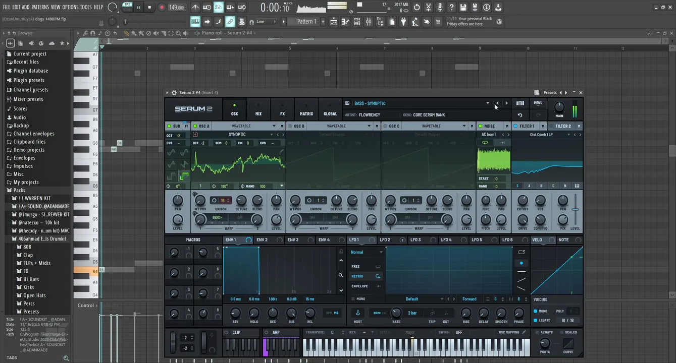Adjust the Serum MAIN volume knob
Image resolution: width=676 pixels, height=363 pixels.
[559, 107]
